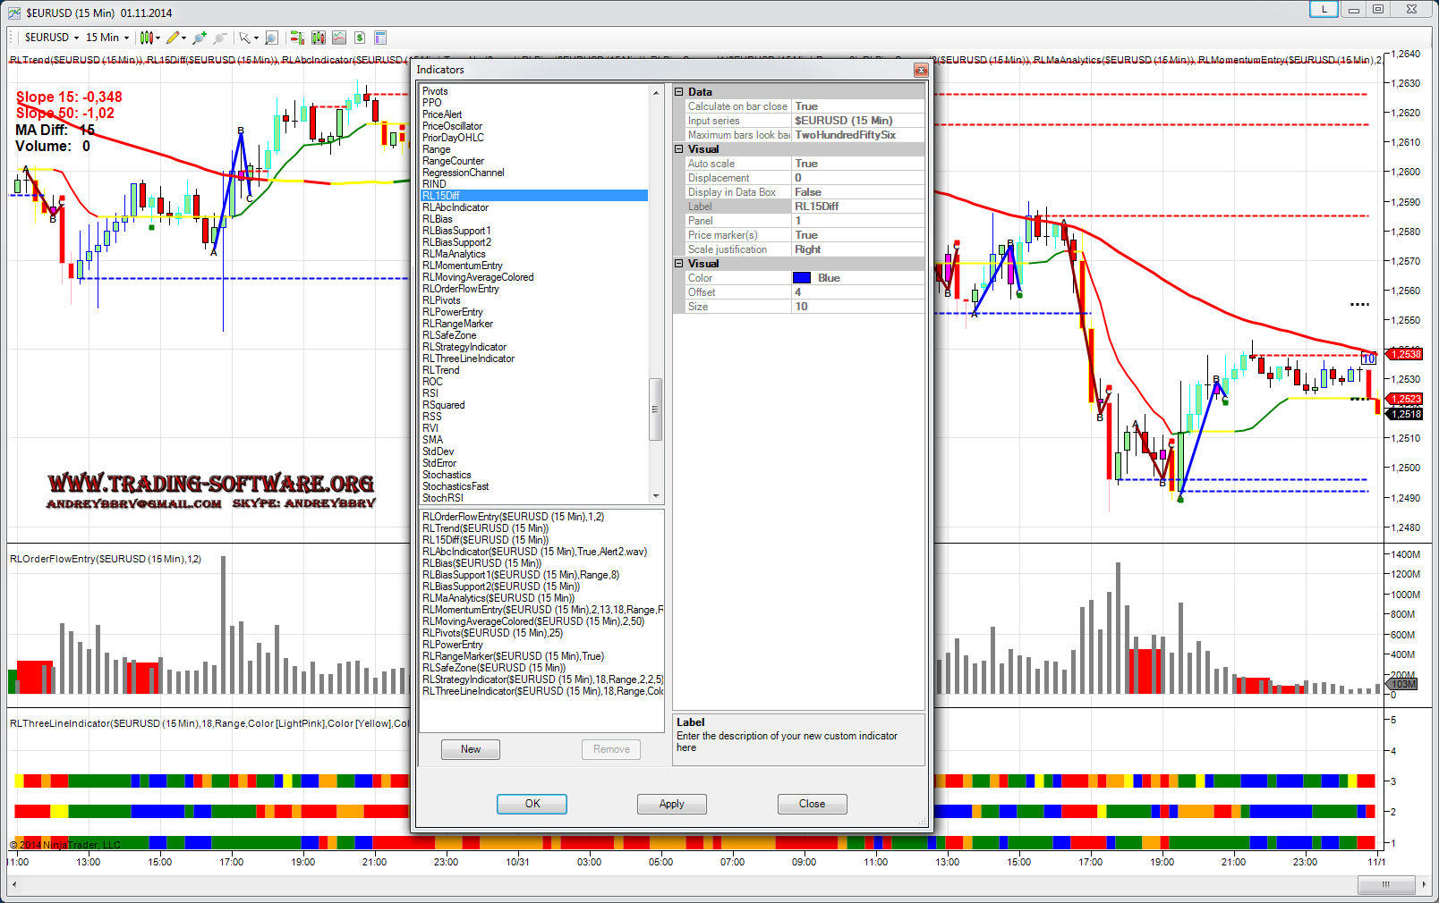Click the zoom in magnifier icon

tap(199, 38)
